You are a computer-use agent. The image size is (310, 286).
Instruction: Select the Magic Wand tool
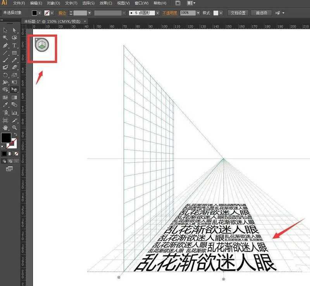[x=5, y=37]
